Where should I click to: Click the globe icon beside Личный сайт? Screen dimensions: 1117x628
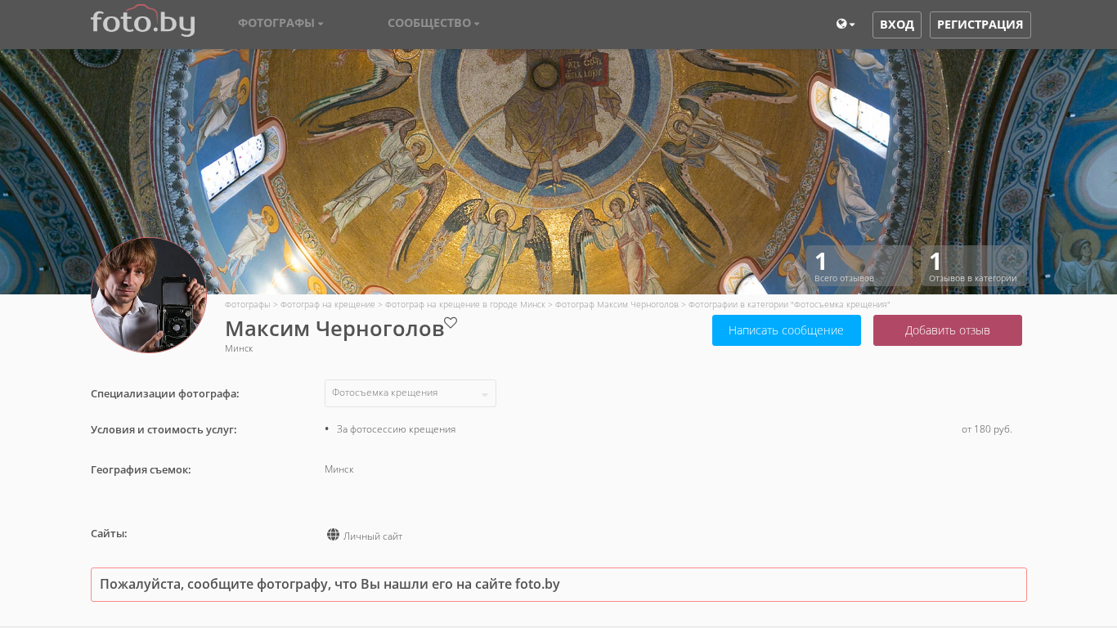pyautogui.click(x=333, y=535)
